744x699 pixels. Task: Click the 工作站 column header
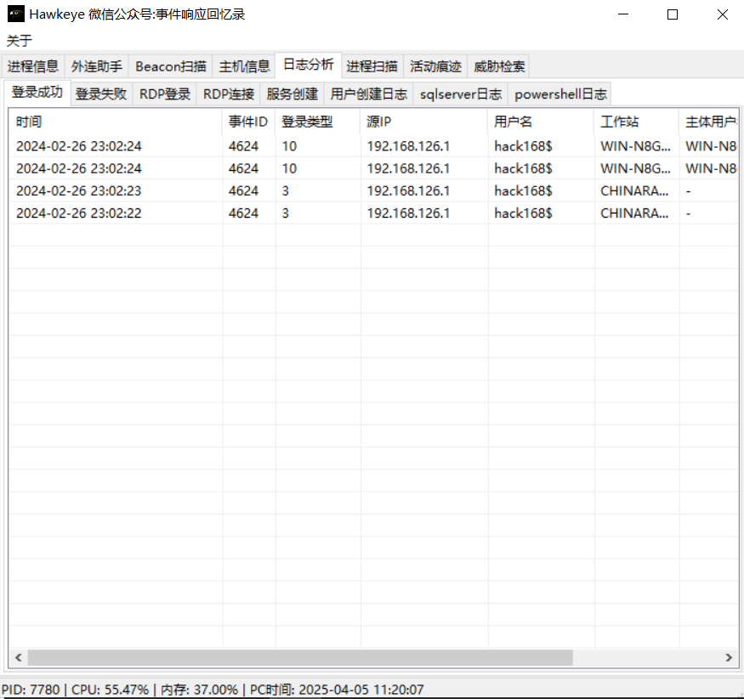tap(637, 122)
